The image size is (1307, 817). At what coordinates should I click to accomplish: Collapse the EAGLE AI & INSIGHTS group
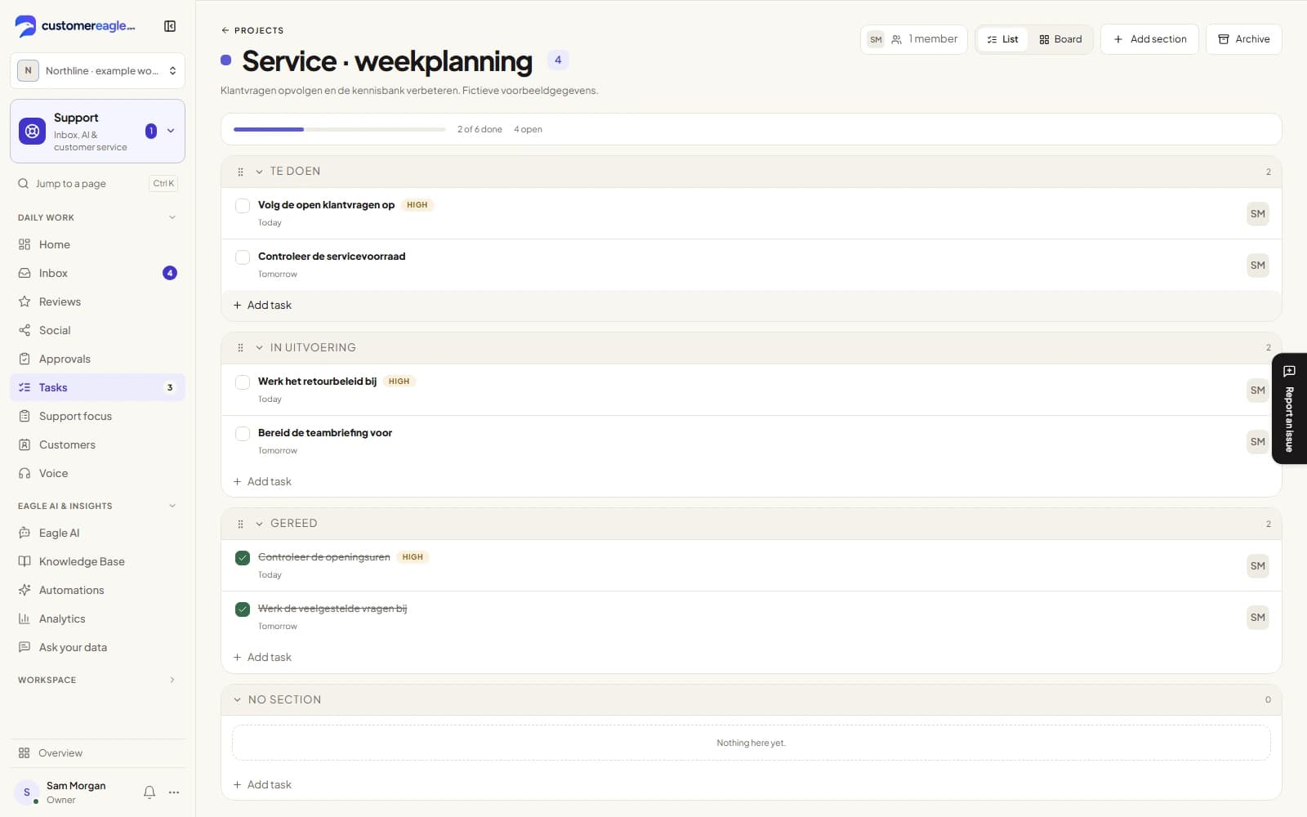pyautogui.click(x=172, y=506)
